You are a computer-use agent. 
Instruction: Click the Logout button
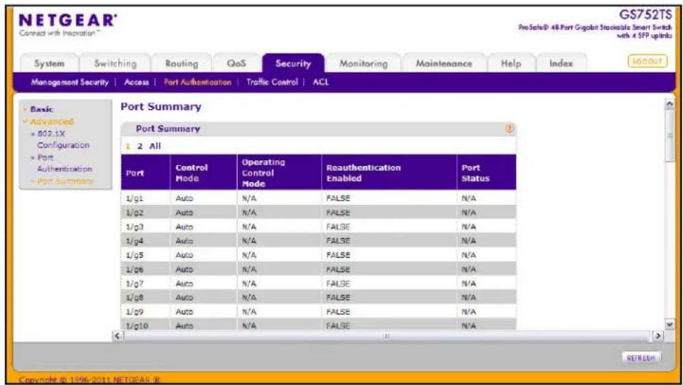click(x=648, y=62)
